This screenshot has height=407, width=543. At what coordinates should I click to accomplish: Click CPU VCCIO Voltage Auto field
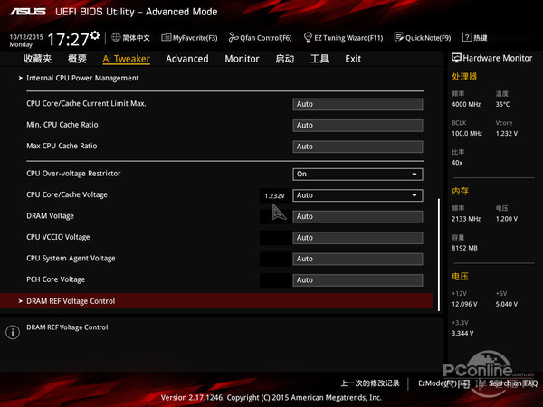[x=357, y=238]
